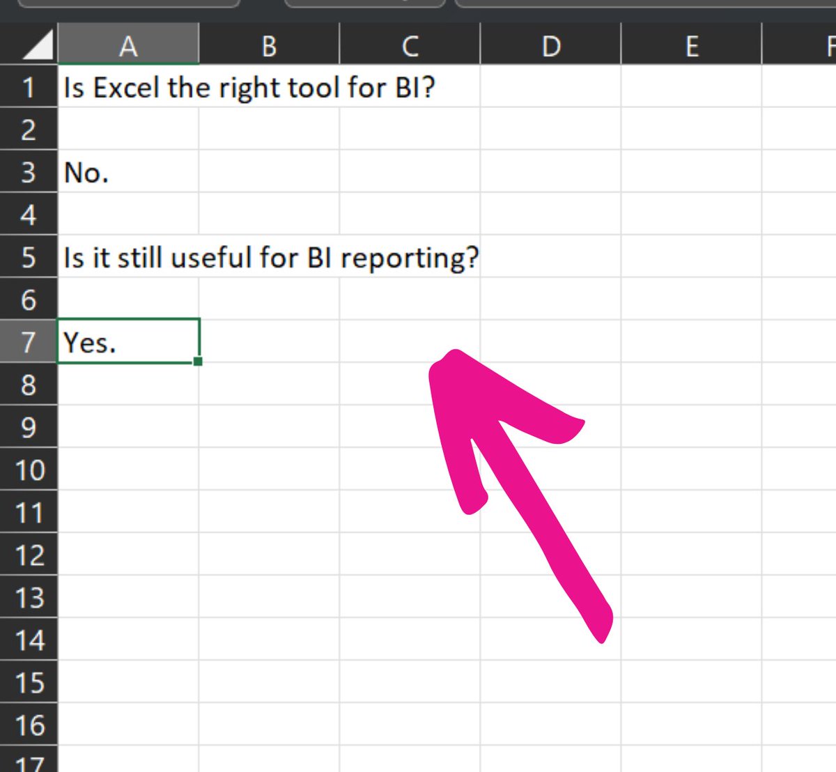Select column E header
The image size is (836, 772).
coord(692,45)
